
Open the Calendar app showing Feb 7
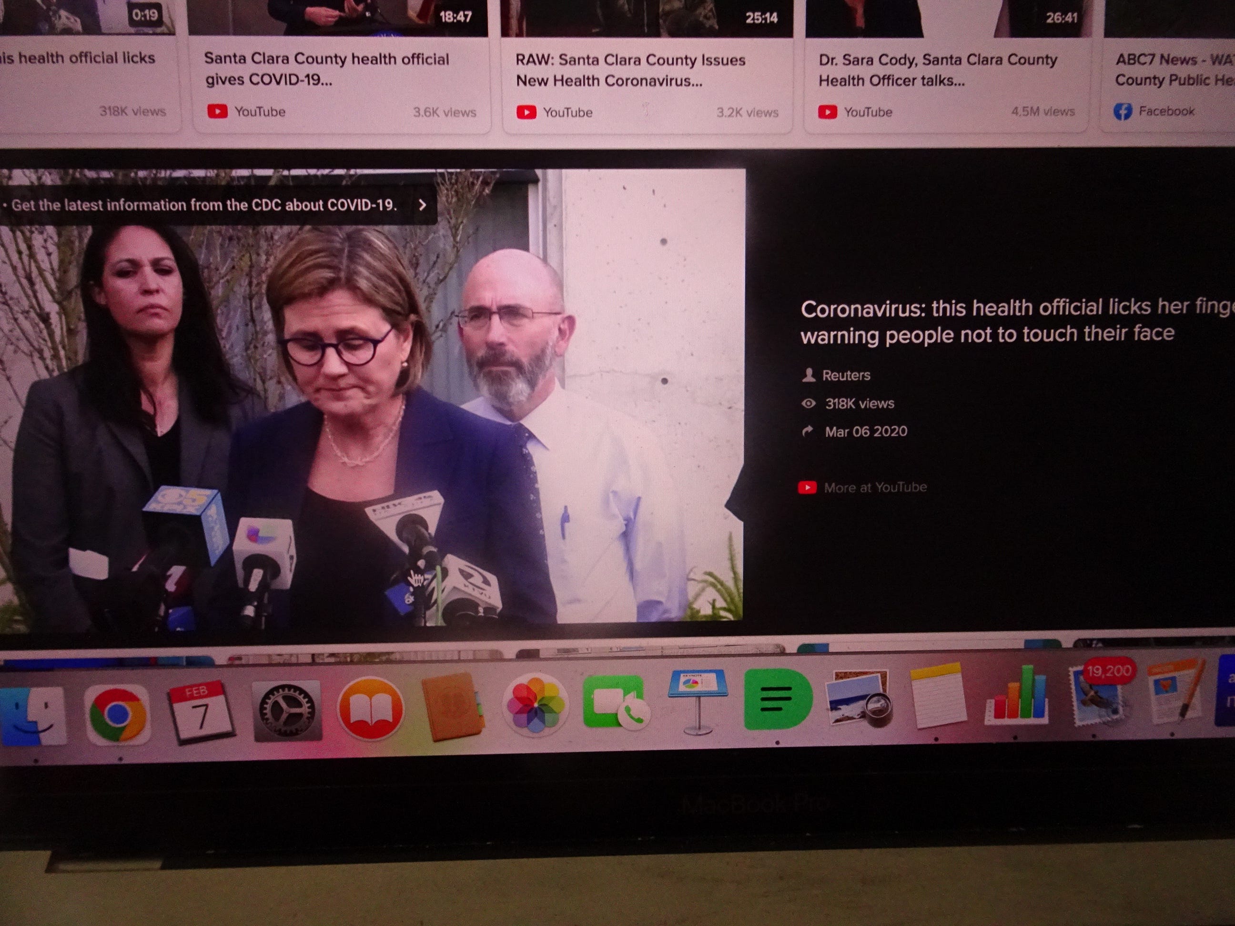tap(201, 713)
